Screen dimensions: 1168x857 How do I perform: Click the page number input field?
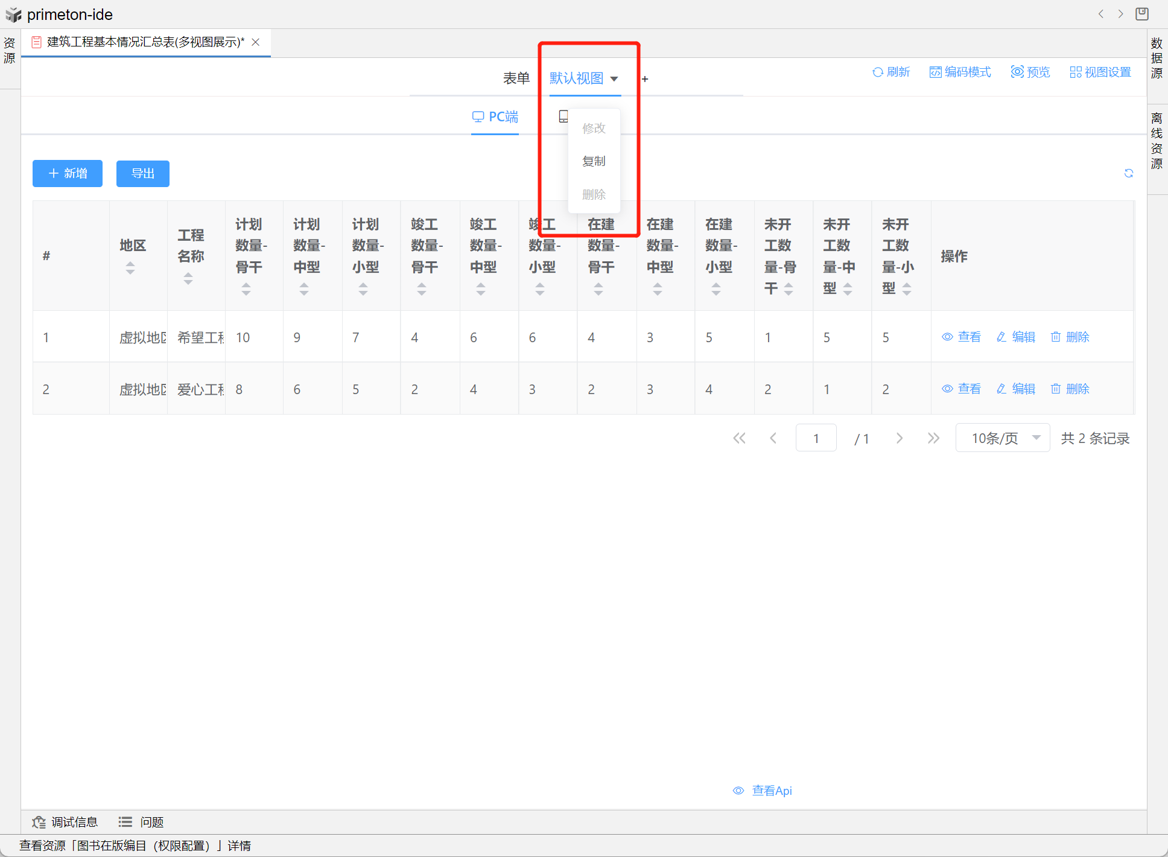[816, 438]
